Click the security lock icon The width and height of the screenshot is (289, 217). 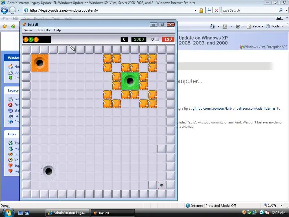click(201, 10)
